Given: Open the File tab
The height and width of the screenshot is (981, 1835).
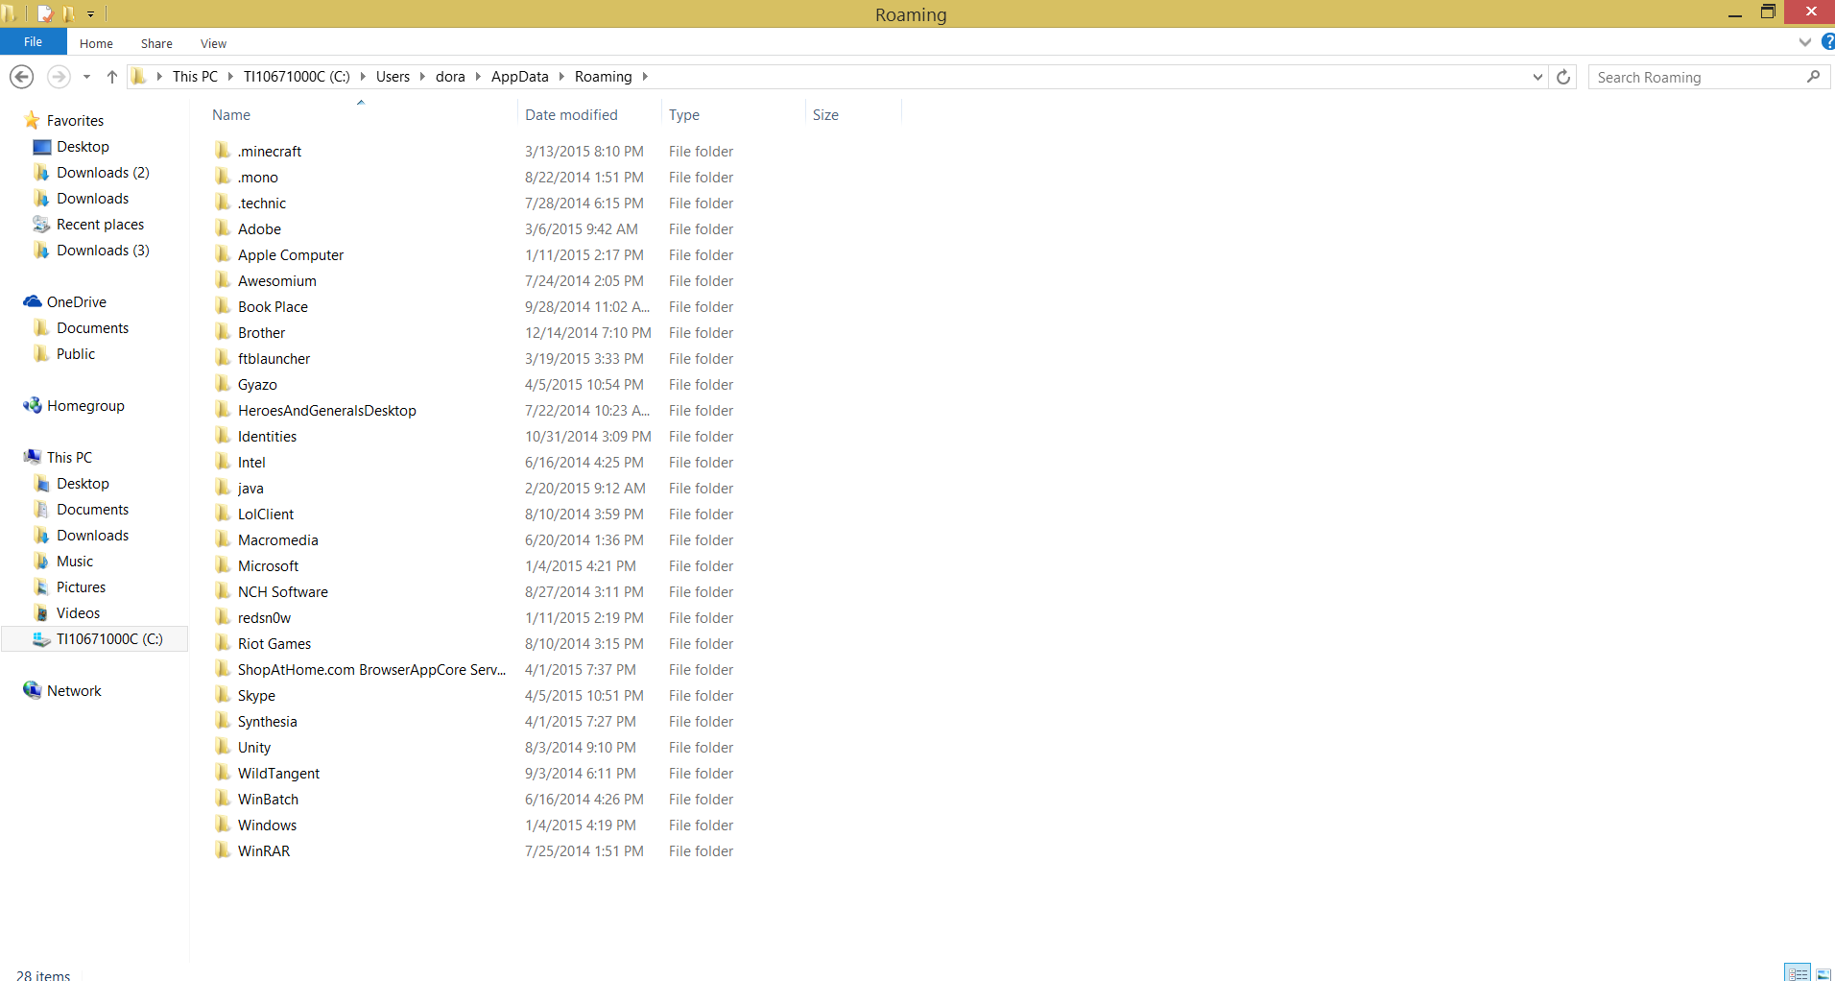Looking at the screenshot, I should click(x=34, y=42).
